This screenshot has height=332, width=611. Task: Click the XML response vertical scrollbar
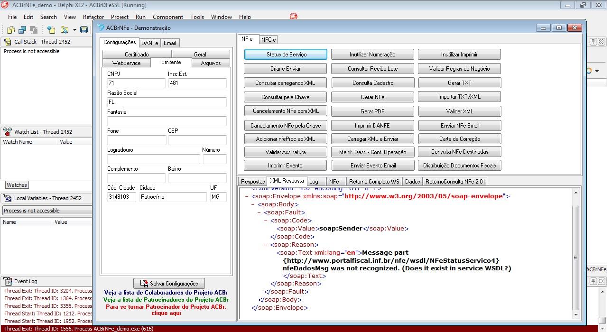pyautogui.click(x=576, y=254)
